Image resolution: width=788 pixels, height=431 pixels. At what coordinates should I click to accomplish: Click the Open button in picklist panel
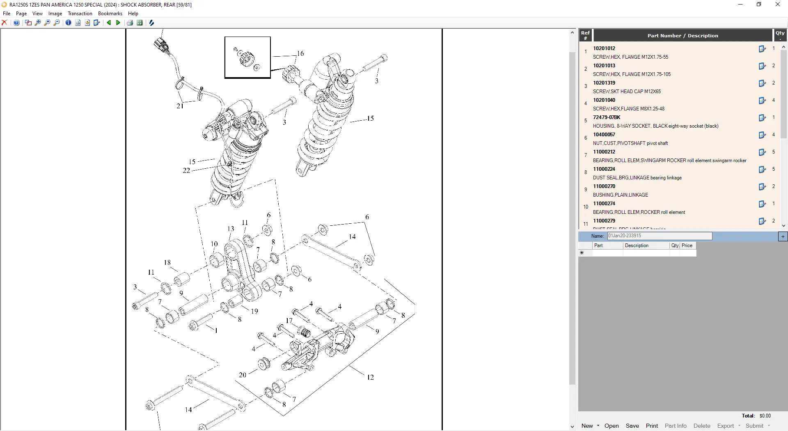point(611,426)
